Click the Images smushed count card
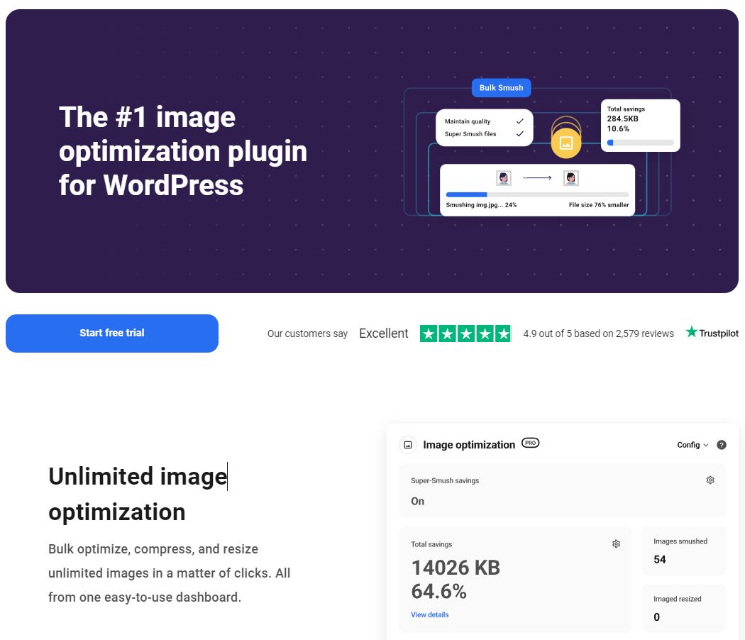This screenshot has width=745, height=640. (683, 551)
